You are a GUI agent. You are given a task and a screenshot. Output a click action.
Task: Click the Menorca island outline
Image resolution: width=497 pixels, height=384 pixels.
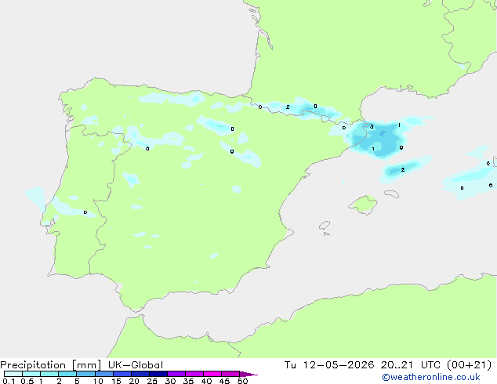pos(392,194)
